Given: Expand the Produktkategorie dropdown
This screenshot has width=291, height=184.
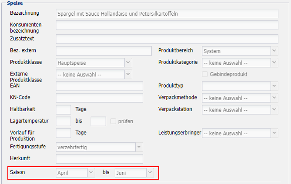Looking at the screenshot, I should coord(240,62).
